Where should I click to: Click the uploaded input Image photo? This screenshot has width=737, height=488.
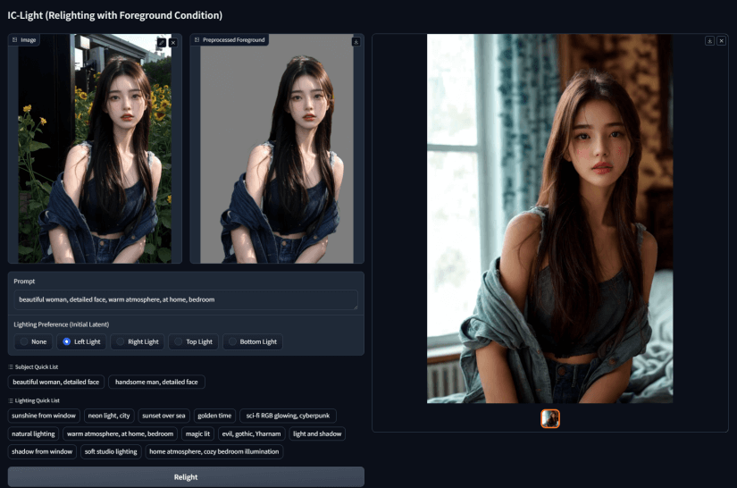point(95,148)
